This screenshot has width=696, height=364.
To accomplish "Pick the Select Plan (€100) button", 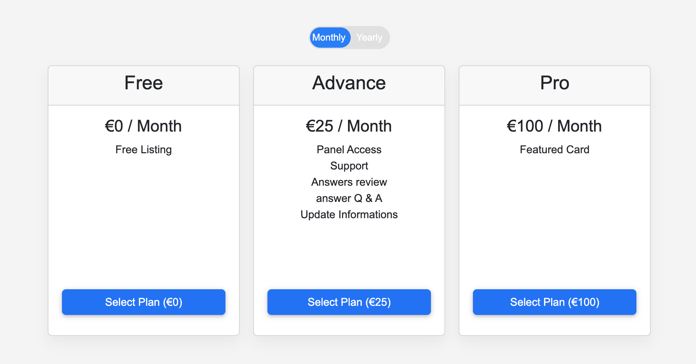I will pyautogui.click(x=554, y=302).
